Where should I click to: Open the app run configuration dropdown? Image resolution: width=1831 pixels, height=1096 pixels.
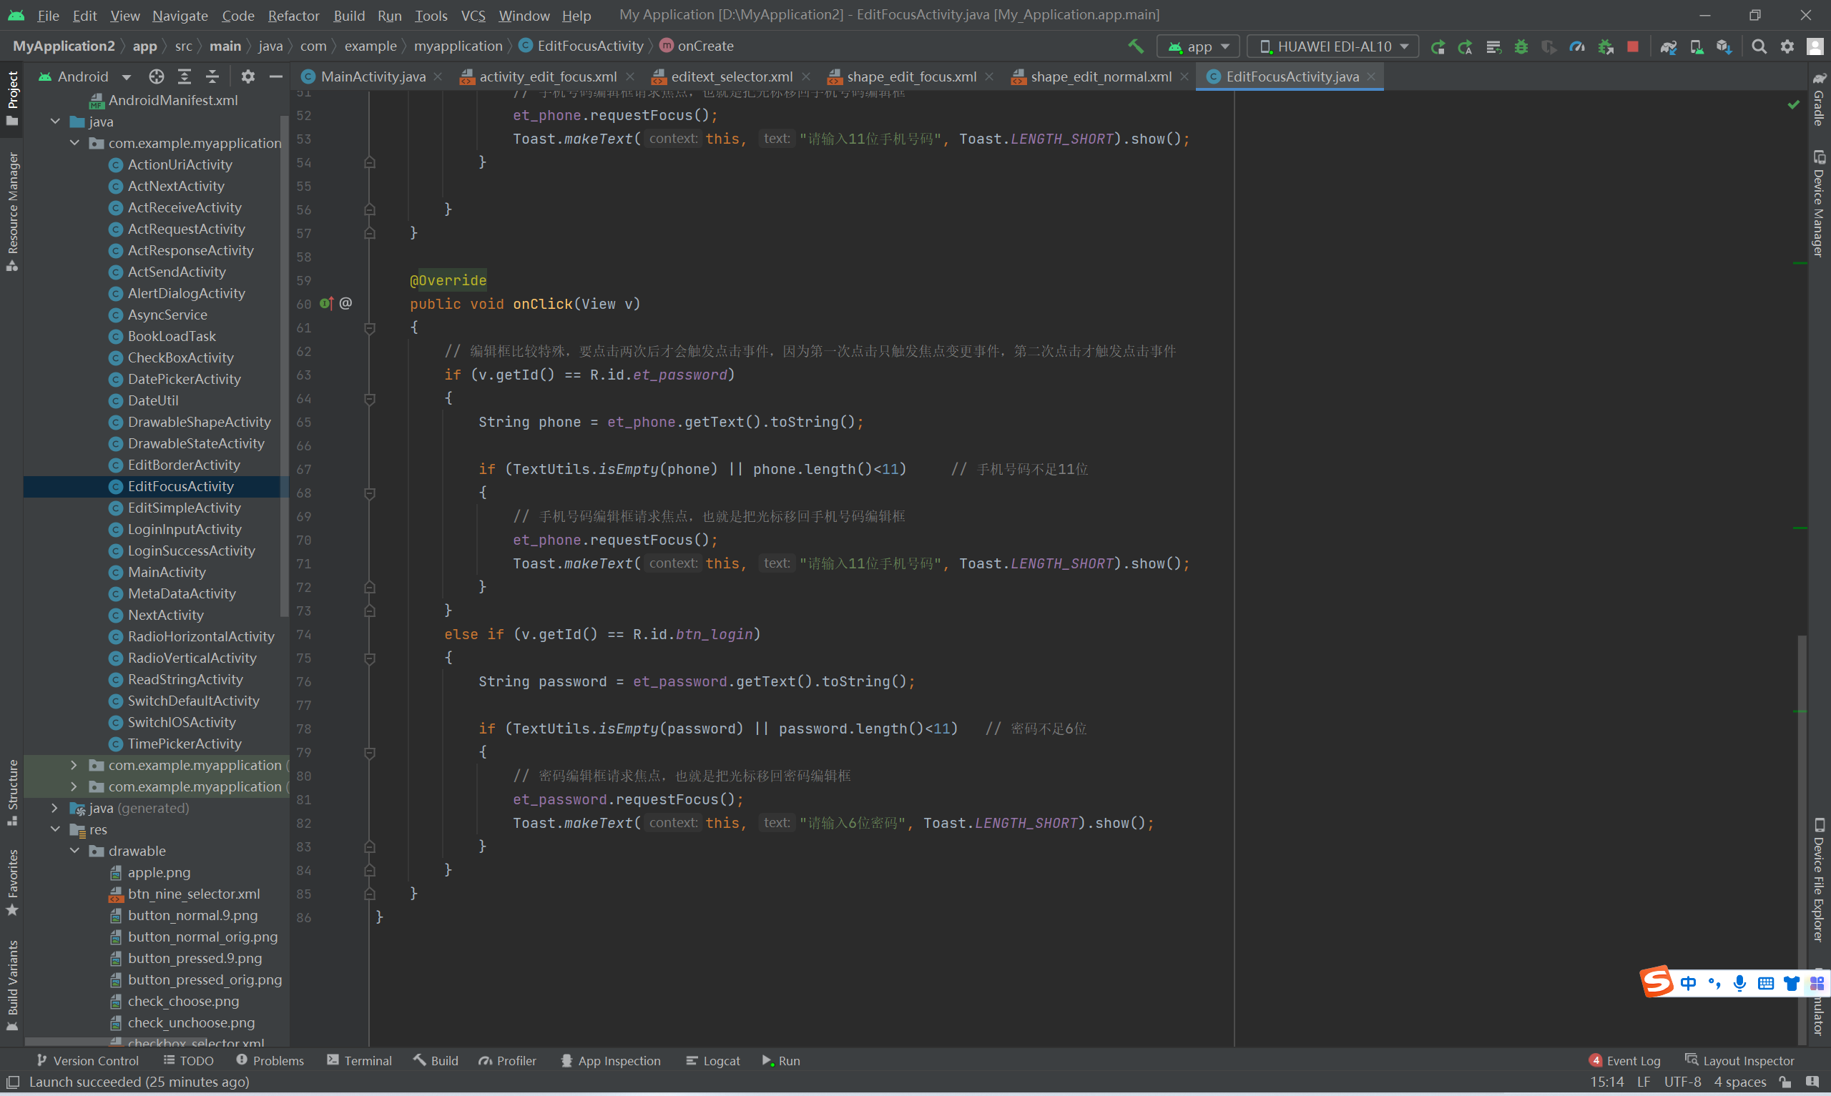tap(1197, 46)
